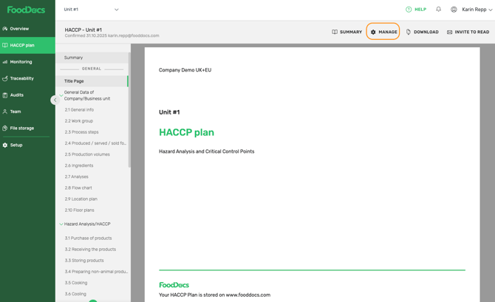Viewport: 495px width, 302px height.
Task: Open notifications bell
Action: pos(439,10)
